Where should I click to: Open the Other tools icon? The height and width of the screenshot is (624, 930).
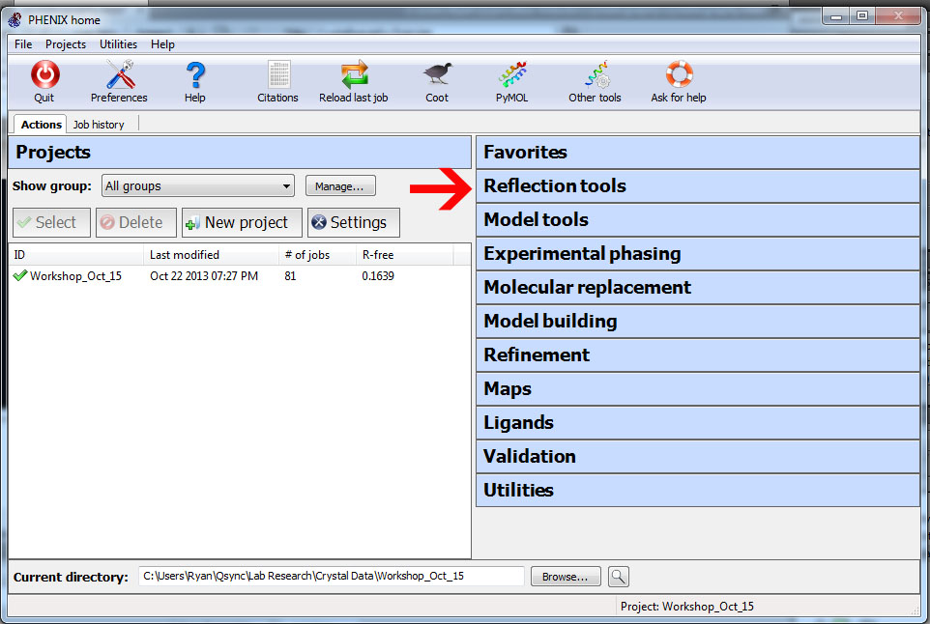coord(595,75)
